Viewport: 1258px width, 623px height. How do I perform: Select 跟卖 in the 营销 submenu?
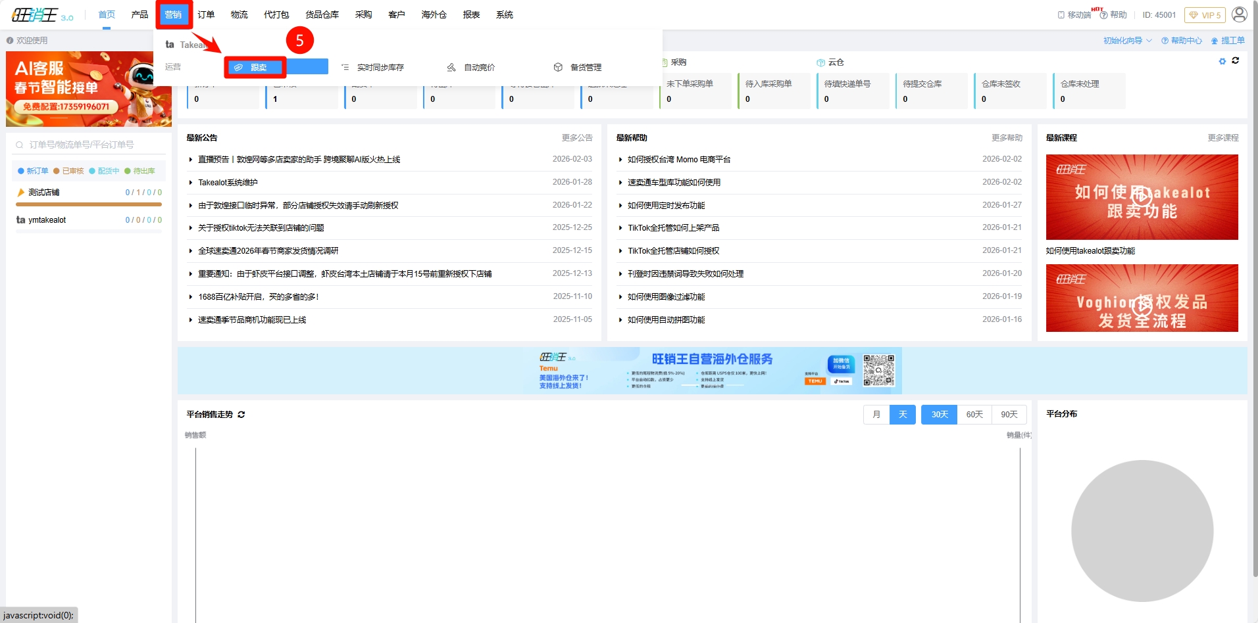click(255, 67)
